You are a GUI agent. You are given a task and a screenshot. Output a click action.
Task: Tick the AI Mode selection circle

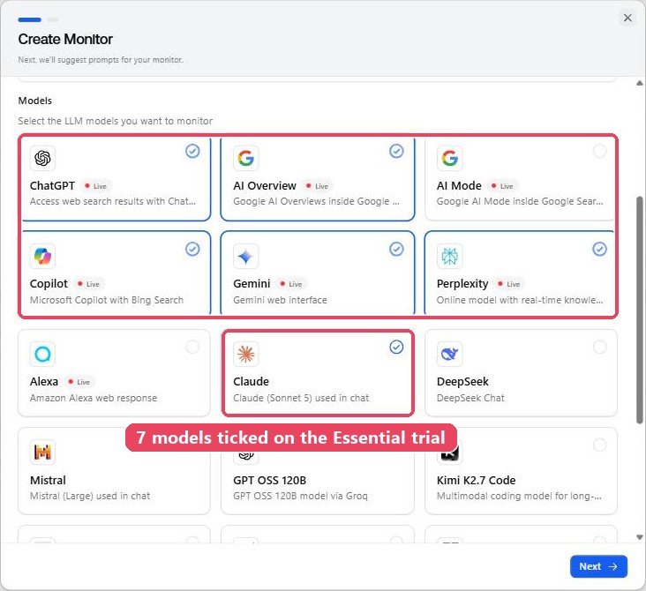pyautogui.click(x=599, y=151)
